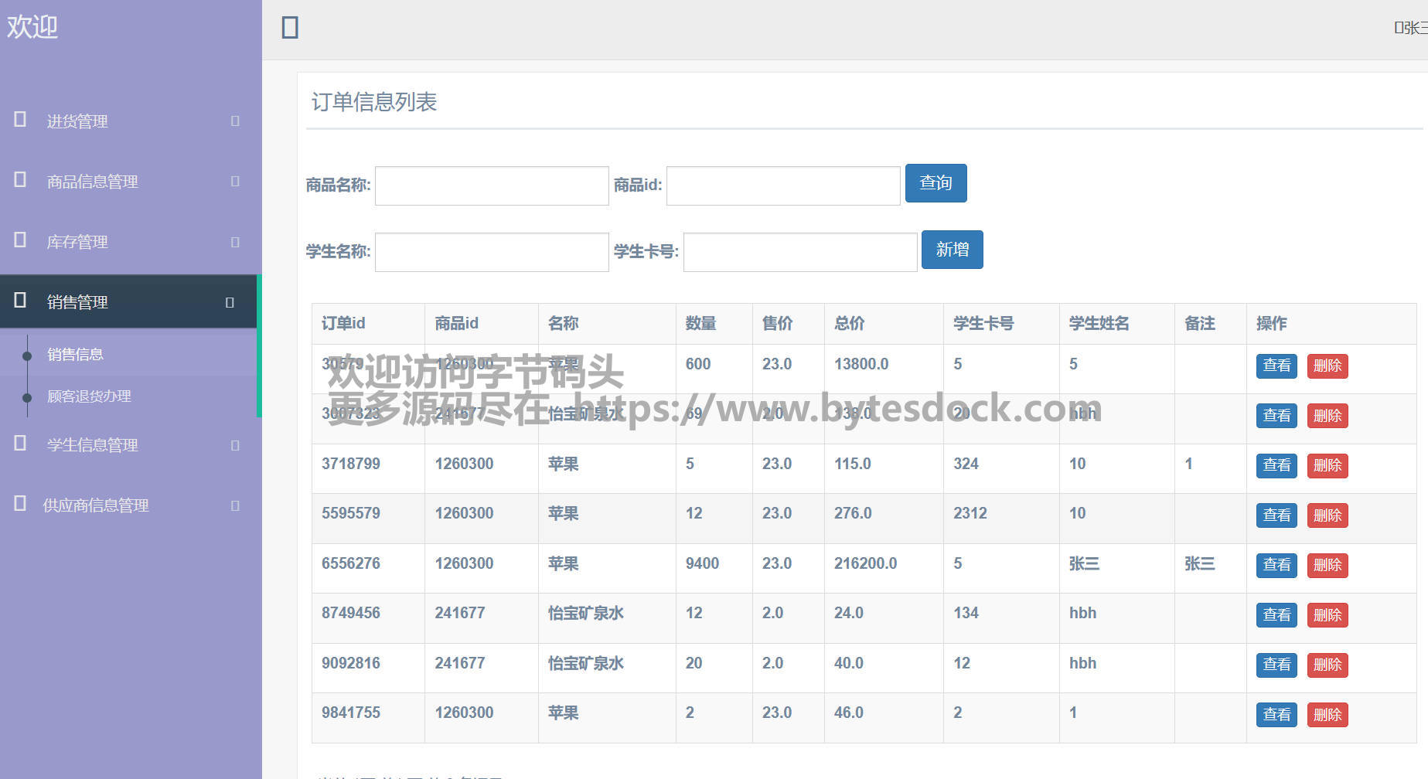Click the icon beside 进货管理

20,120
